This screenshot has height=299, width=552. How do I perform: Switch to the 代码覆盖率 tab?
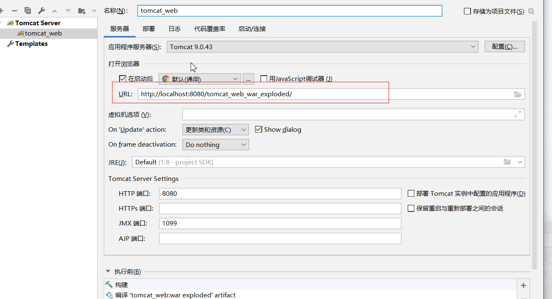(210, 28)
